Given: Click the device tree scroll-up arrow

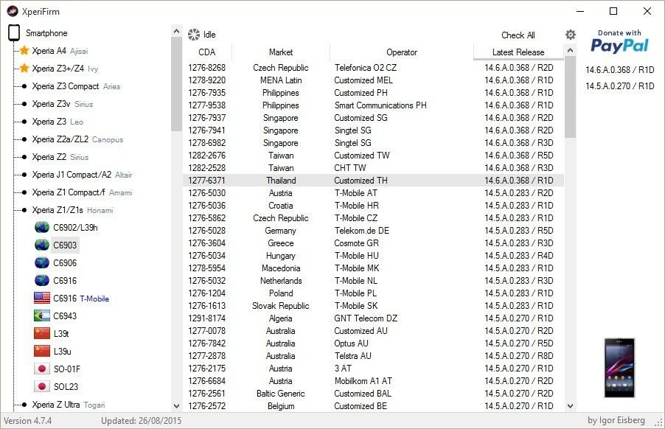Looking at the screenshot, I should pyautogui.click(x=176, y=31).
